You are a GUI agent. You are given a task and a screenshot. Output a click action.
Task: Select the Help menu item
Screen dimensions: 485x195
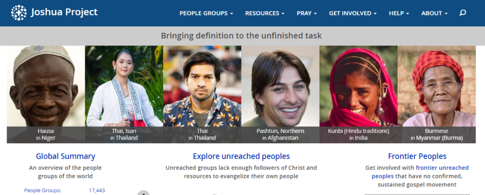coord(399,13)
